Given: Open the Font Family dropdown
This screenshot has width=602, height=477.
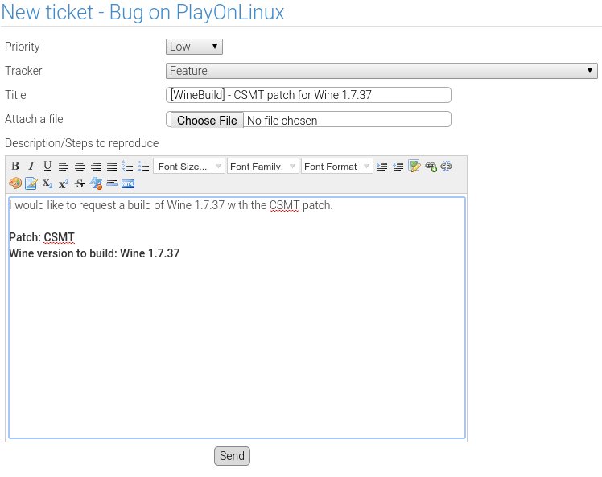Looking at the screenshot, I should tap(262, 167).
